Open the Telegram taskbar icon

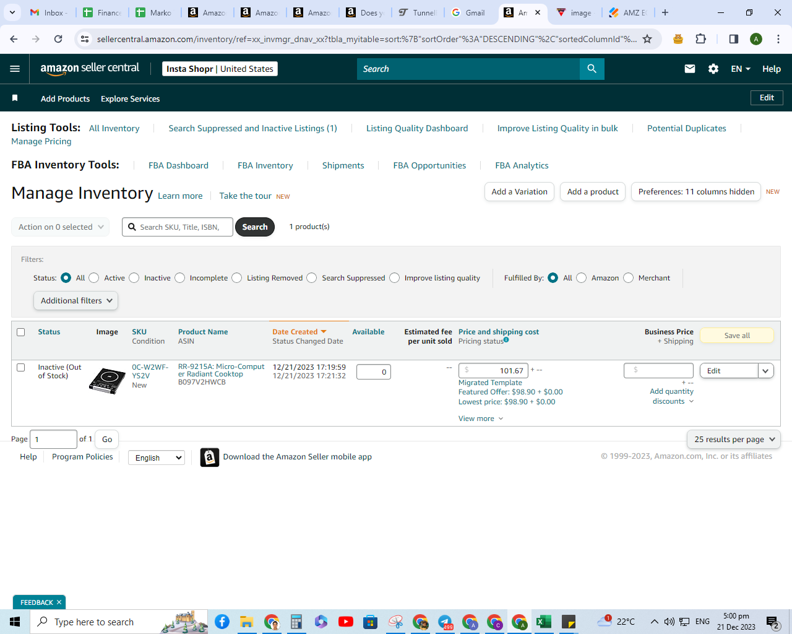coord(445,622)
